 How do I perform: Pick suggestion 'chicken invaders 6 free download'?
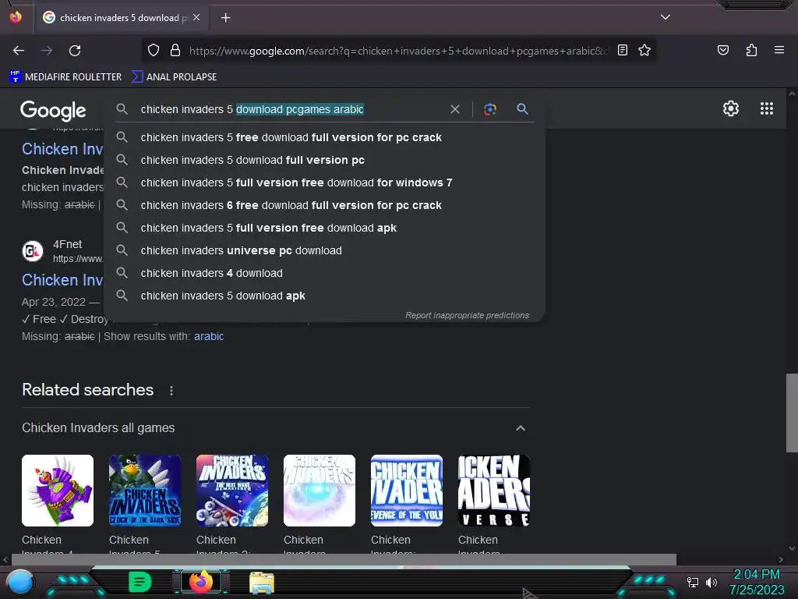click(x=324, y=205)
